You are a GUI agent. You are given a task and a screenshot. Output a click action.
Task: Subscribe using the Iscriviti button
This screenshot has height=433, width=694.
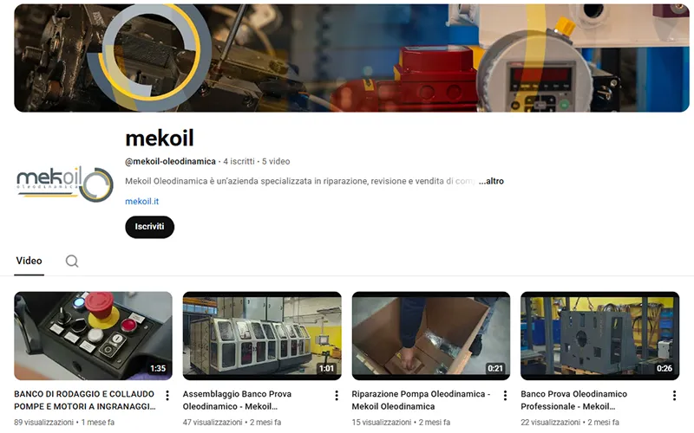[x=149, y=227]
